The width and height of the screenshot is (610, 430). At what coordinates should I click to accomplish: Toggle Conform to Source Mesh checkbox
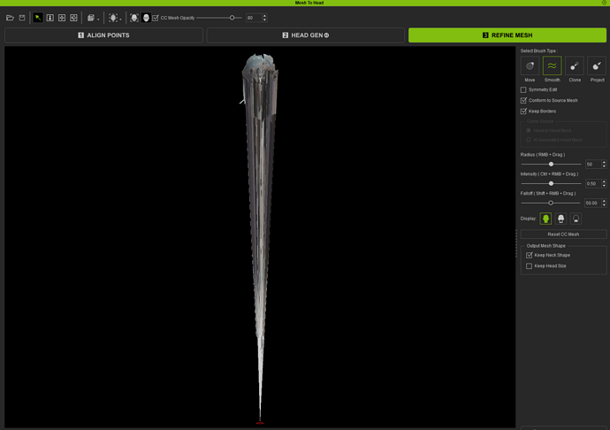coord(523,101)
